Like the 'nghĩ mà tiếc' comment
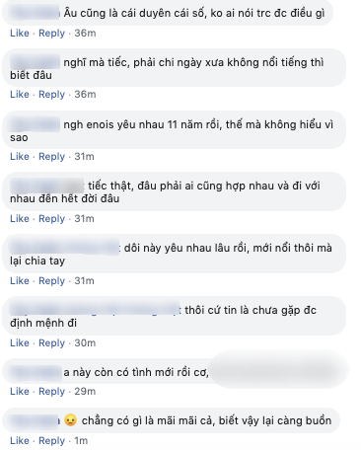The width and height of the screenshot is (361, 450). (20, 95)
